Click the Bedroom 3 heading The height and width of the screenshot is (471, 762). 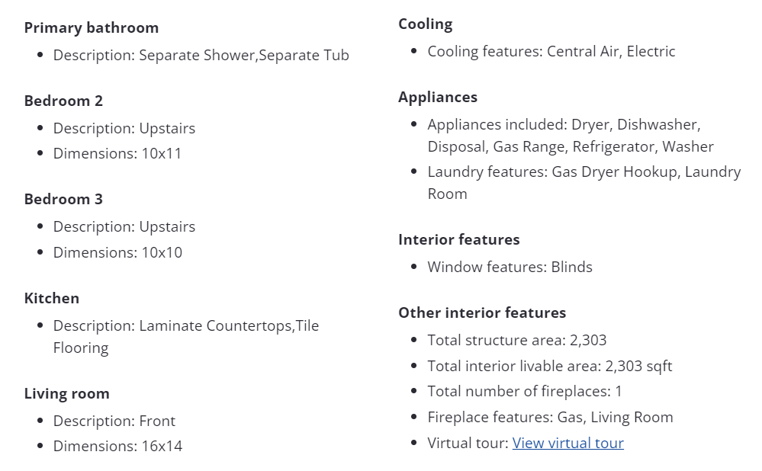click(63, 199)
